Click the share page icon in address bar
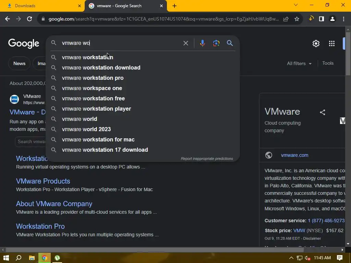Viewport: 351px width, 263px height. pos(286,19)
